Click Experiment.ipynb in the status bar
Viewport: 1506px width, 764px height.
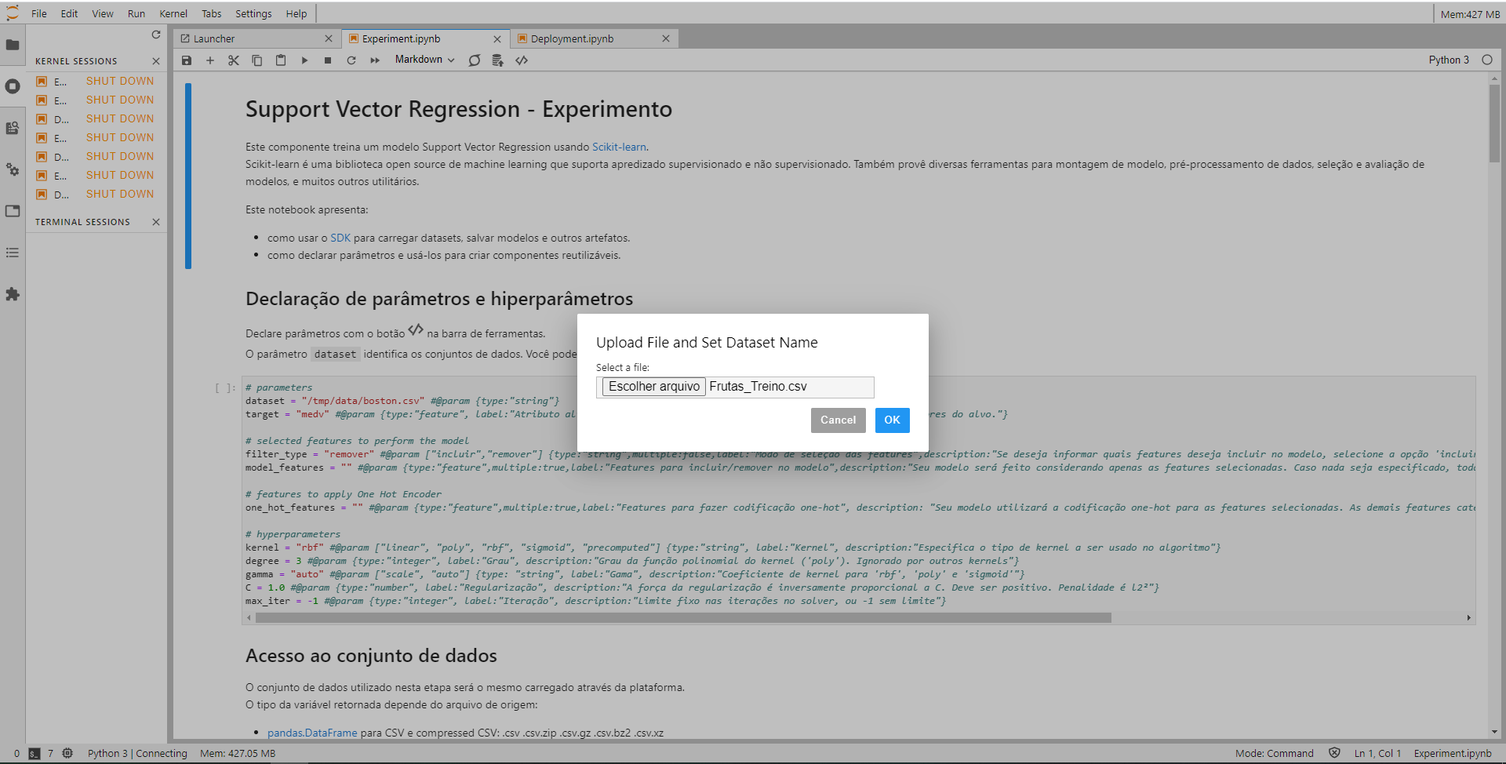pyautogui.click(x=1453, y=753)
